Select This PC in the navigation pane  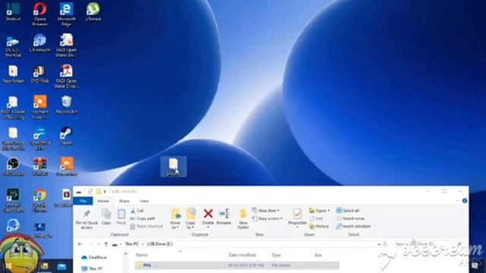click(x=92, y=268)
